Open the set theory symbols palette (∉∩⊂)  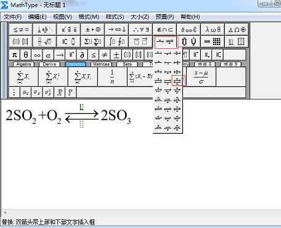coord(165,30)
